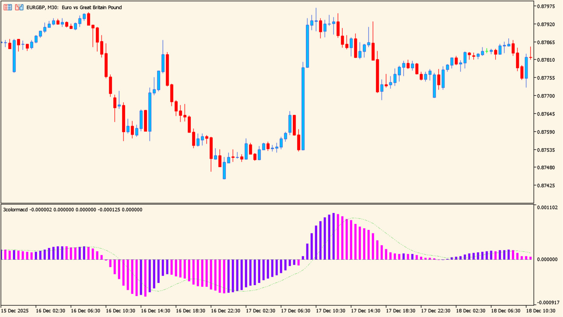Click the highest purple MACD histogram bar
This screenshot has height=317, width=563.
334,236
